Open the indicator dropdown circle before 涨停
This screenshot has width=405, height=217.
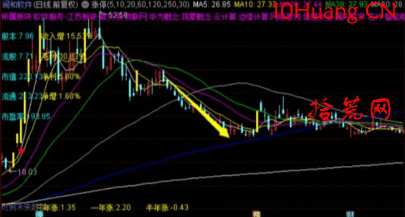click(x=85, y=5)
